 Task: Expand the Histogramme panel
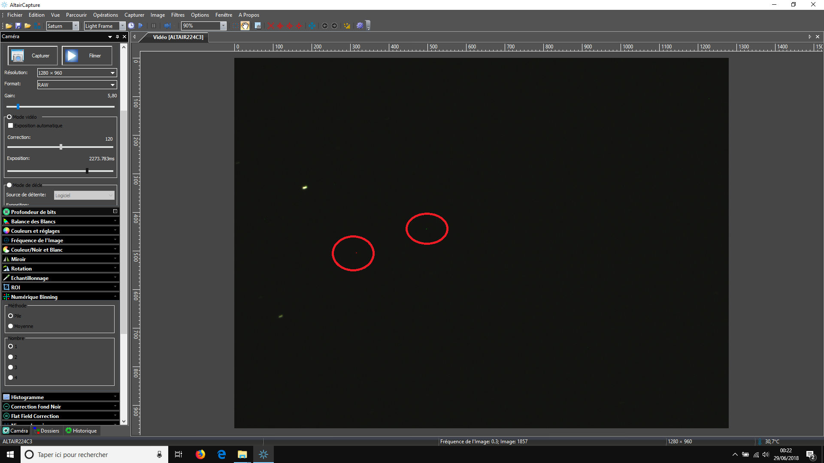tap(60, 397)
